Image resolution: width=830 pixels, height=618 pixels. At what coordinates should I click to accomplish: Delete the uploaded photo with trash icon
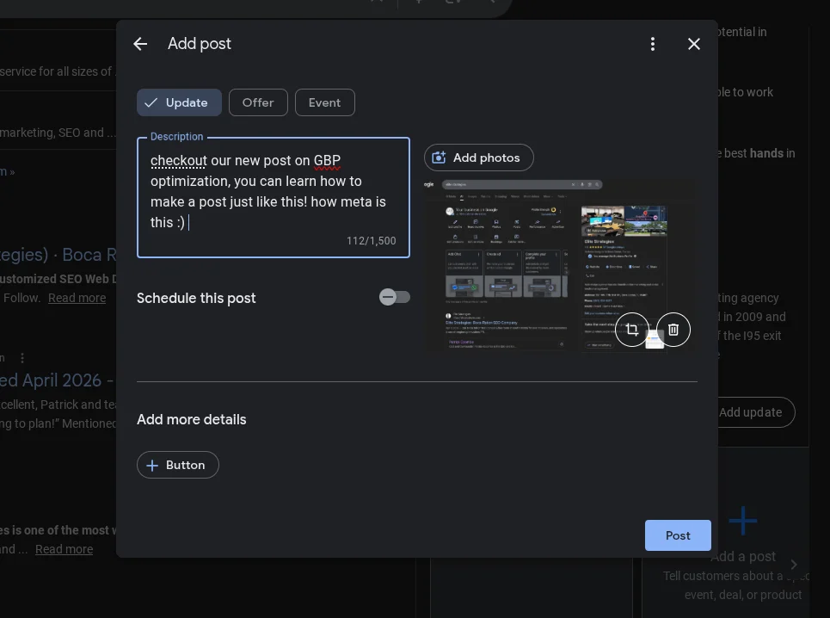(673, 330)
